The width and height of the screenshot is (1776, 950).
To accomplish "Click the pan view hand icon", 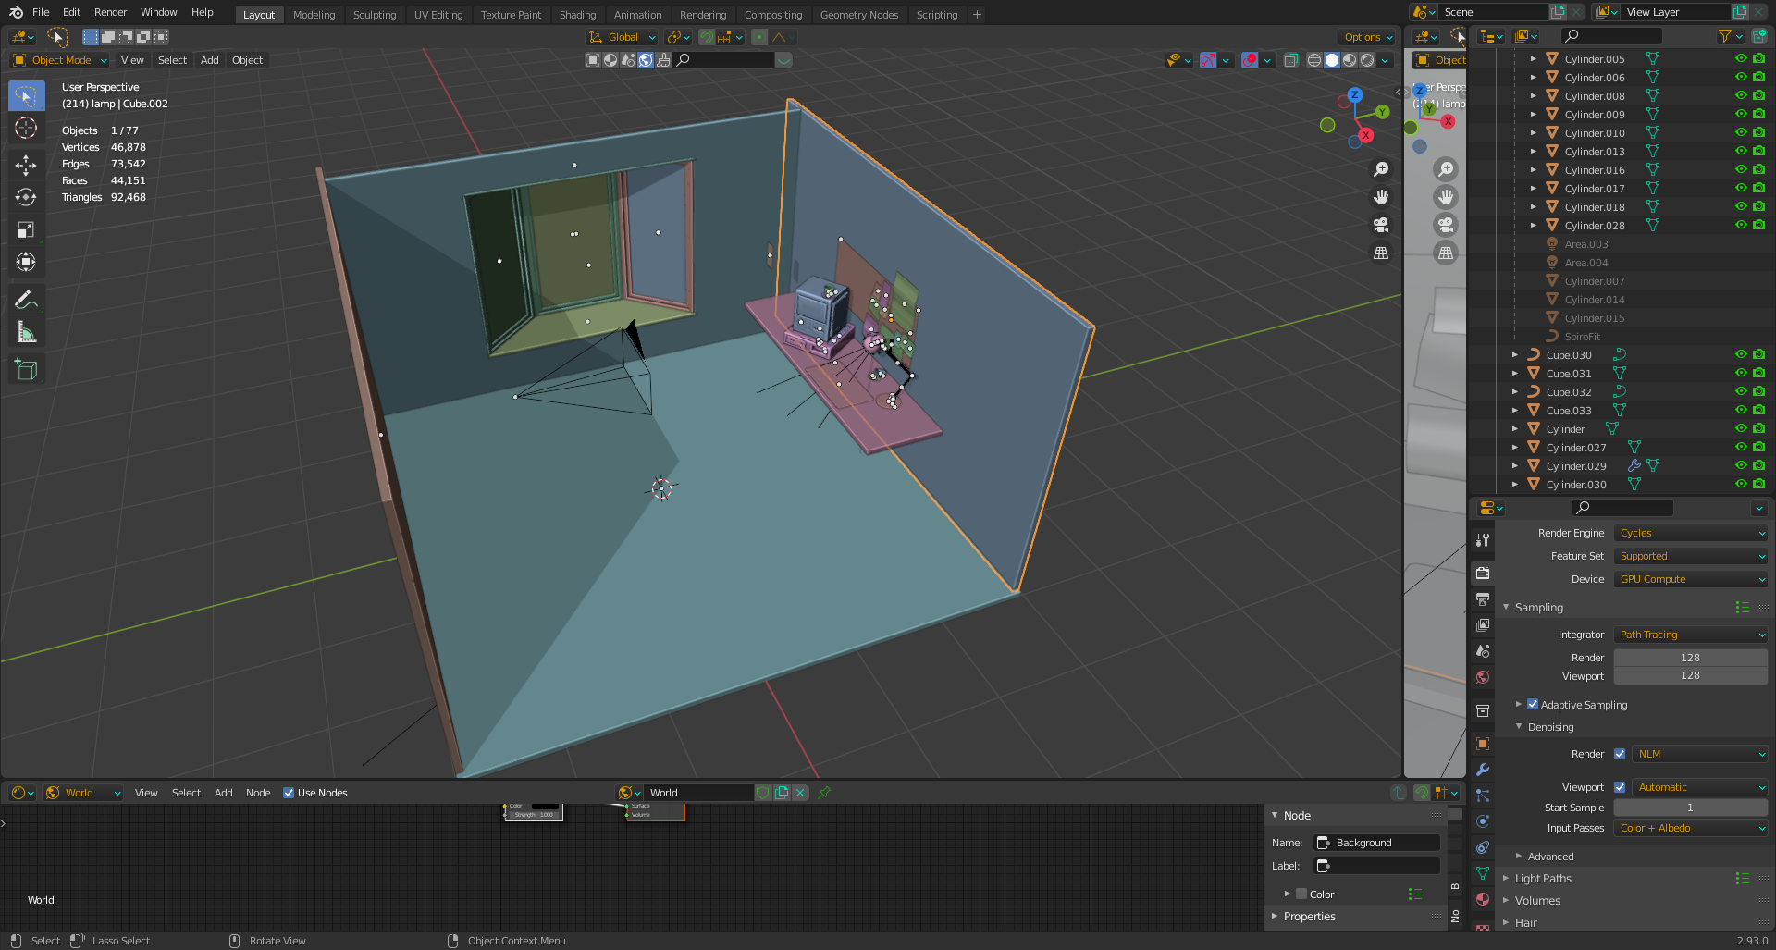I will (1381, 197).
